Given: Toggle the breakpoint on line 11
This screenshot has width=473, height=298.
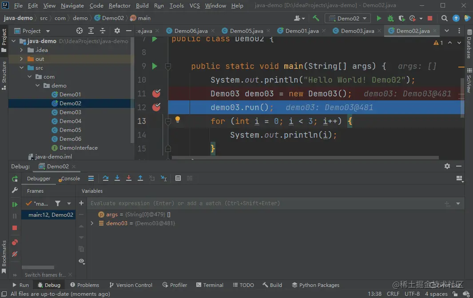Looking at the screenshot, I should tap(156, 93).
